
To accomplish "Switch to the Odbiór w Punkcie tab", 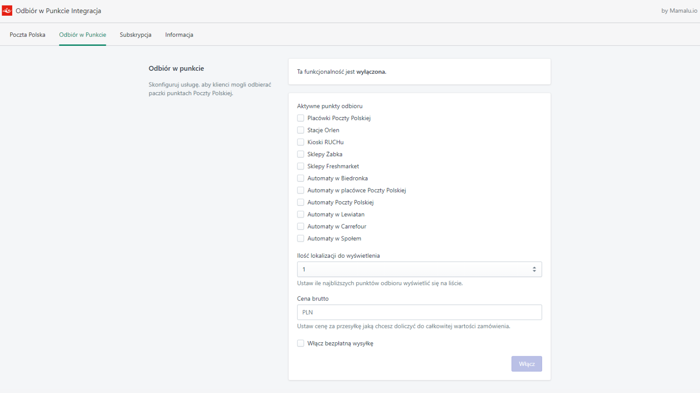I will tap(83, 35).
